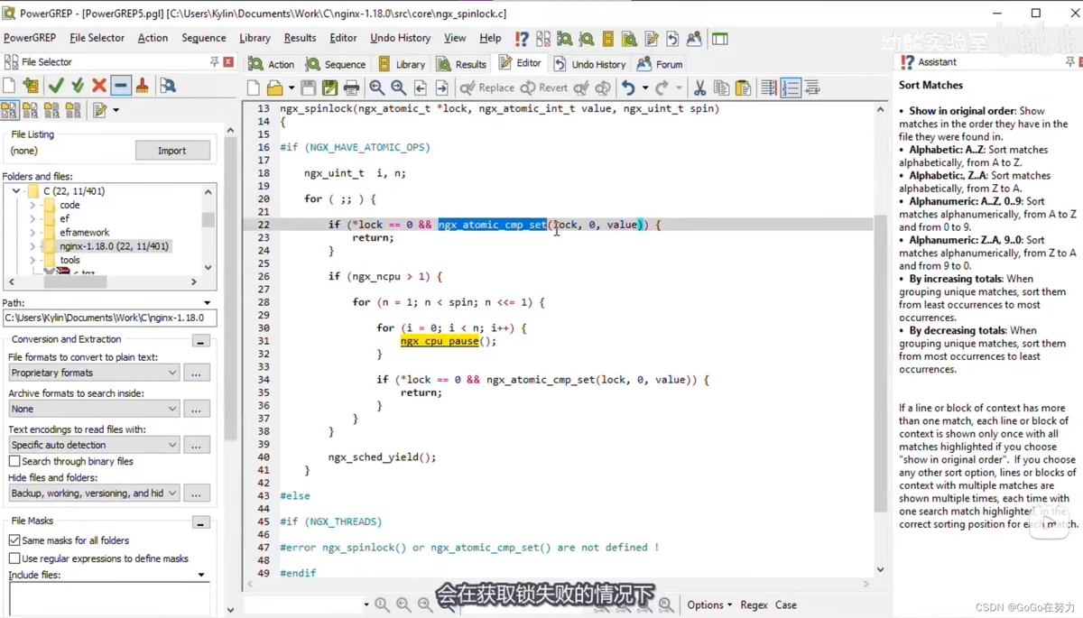Click the Path input field

tap(110, 318)
